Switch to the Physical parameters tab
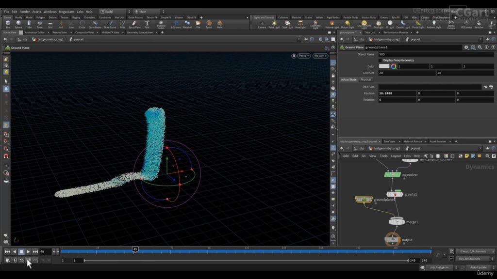This screenshot has width=497, height=279. pos(365,80)
